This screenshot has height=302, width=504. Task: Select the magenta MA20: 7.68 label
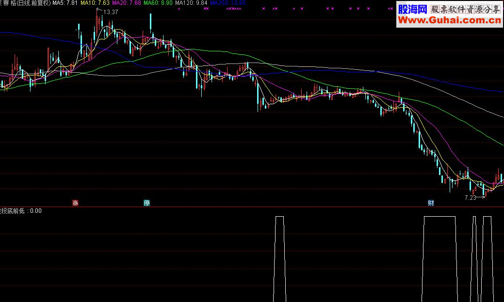(127, 3)
